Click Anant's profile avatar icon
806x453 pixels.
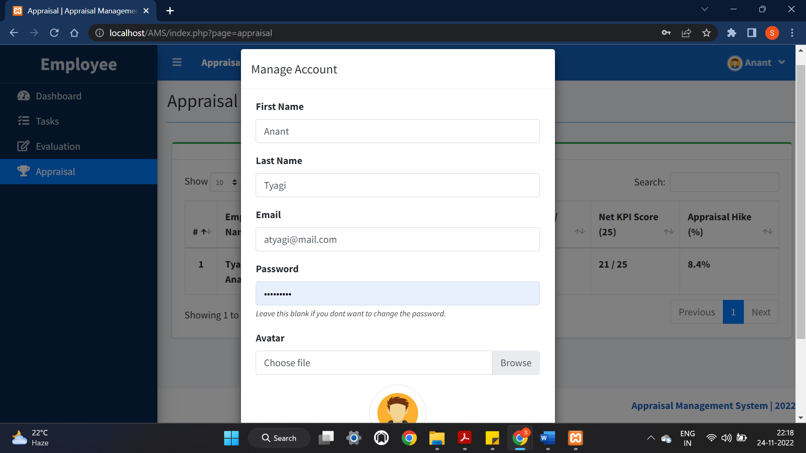pos(735,63)
